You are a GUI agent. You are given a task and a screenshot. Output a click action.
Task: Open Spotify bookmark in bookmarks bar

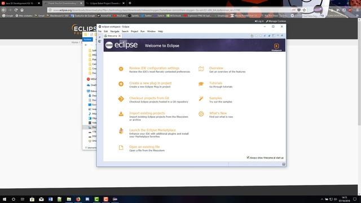pos(133,16)
